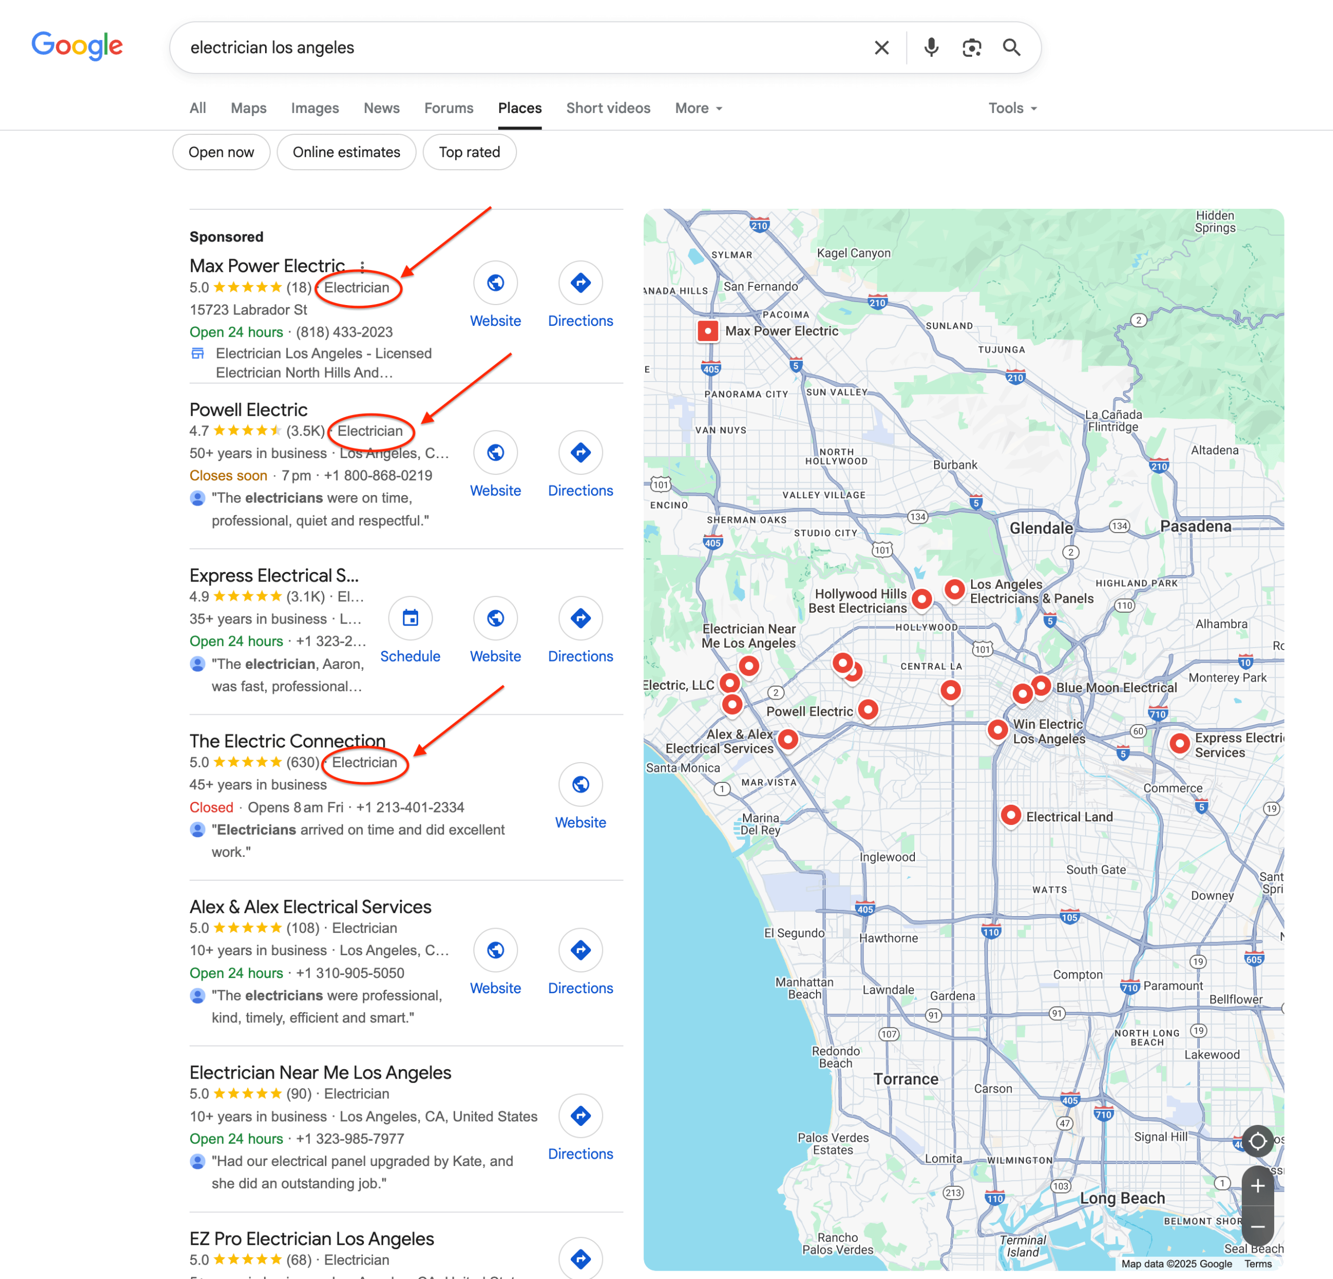Image resolution: width=1333 pixels, height=1279 pixels.
Task: Expand the More search categories dropdown
Action: click(698, 108)
